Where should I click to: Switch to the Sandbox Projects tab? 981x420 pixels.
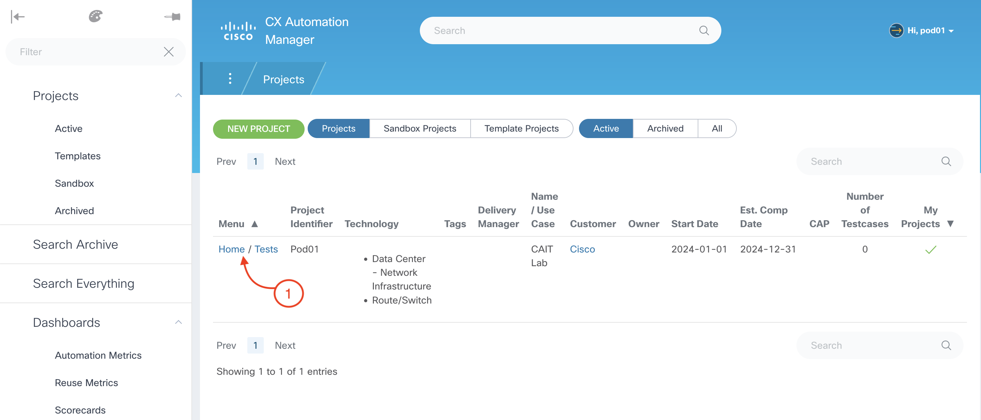coord(419,128)
